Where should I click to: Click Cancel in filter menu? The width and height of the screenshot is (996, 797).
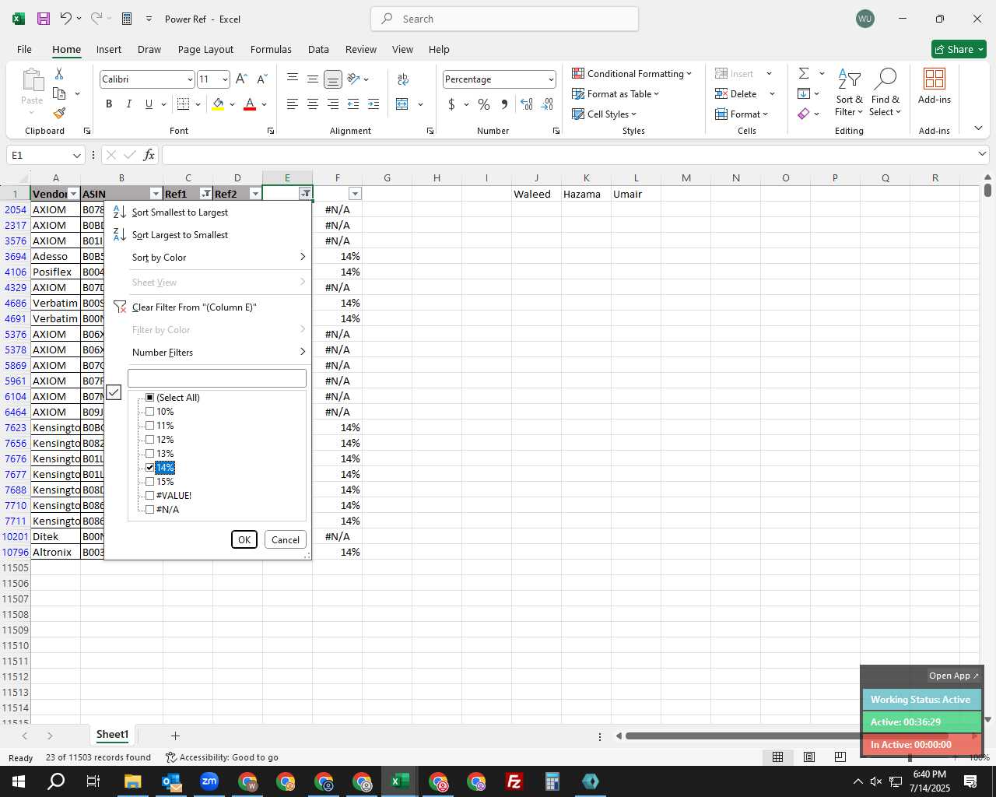(286, 539)
